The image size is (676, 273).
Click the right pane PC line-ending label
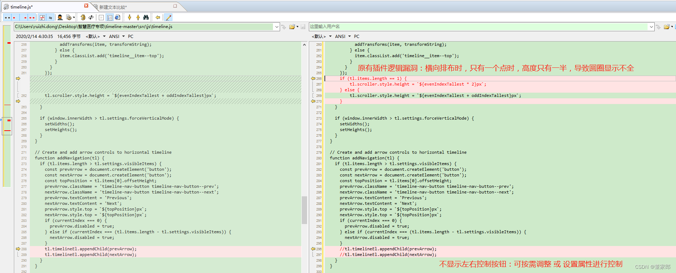pos(356,37)
